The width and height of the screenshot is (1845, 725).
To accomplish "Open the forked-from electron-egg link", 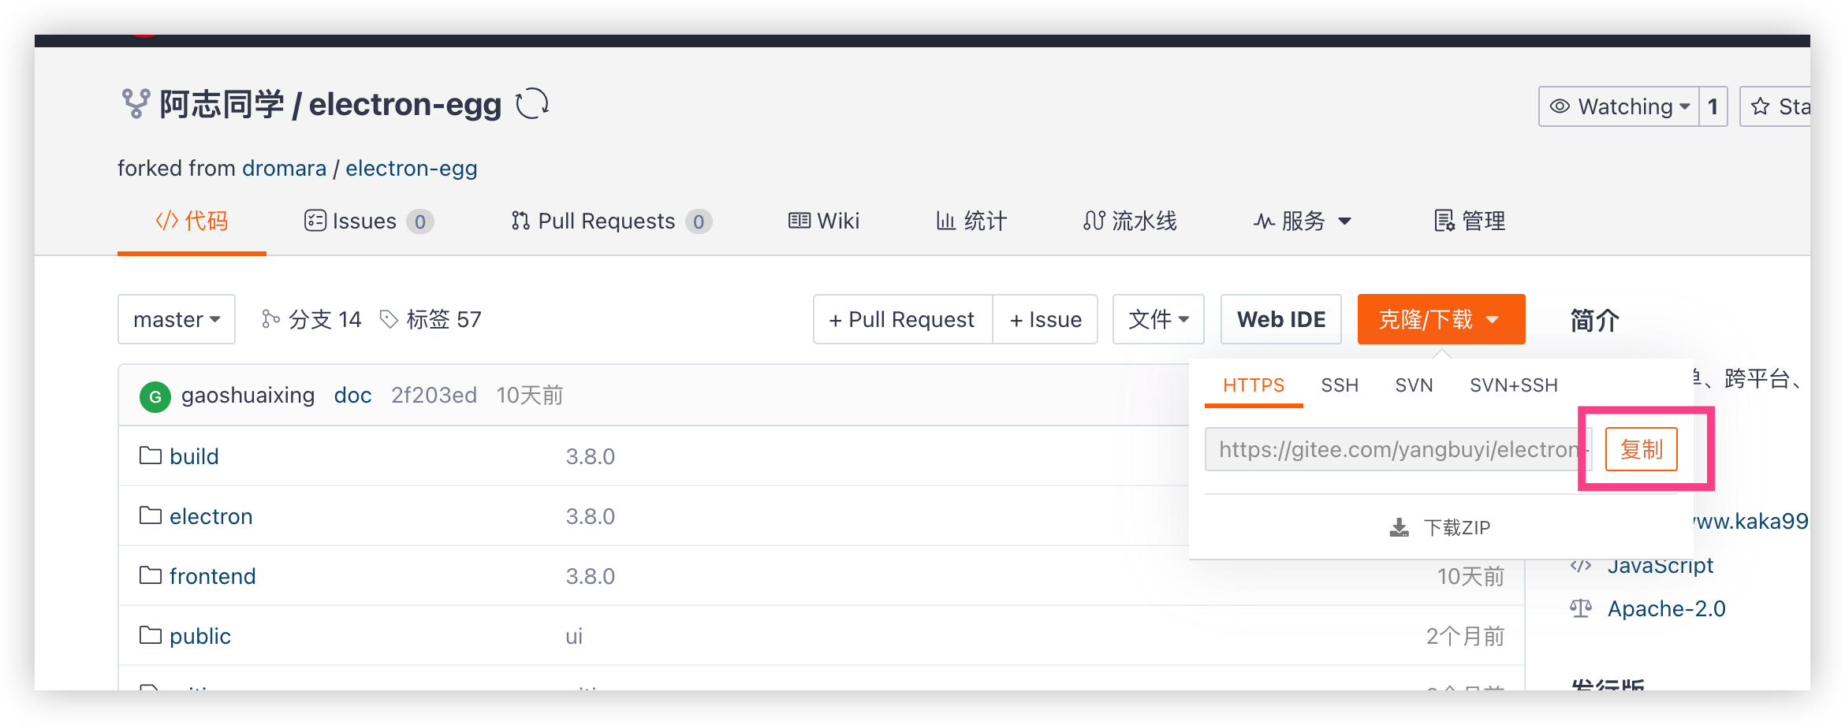I will (x=412, y=168).
